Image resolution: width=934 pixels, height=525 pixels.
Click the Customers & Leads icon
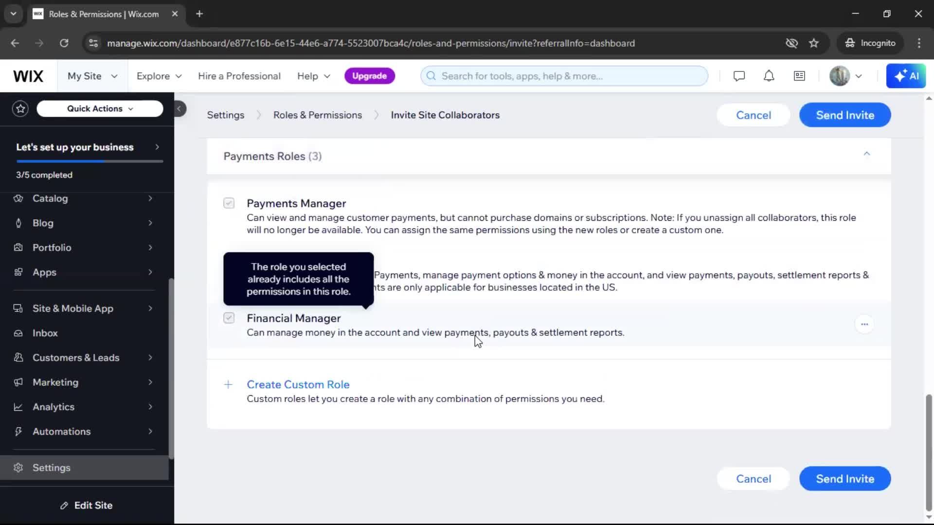(18, 358)
